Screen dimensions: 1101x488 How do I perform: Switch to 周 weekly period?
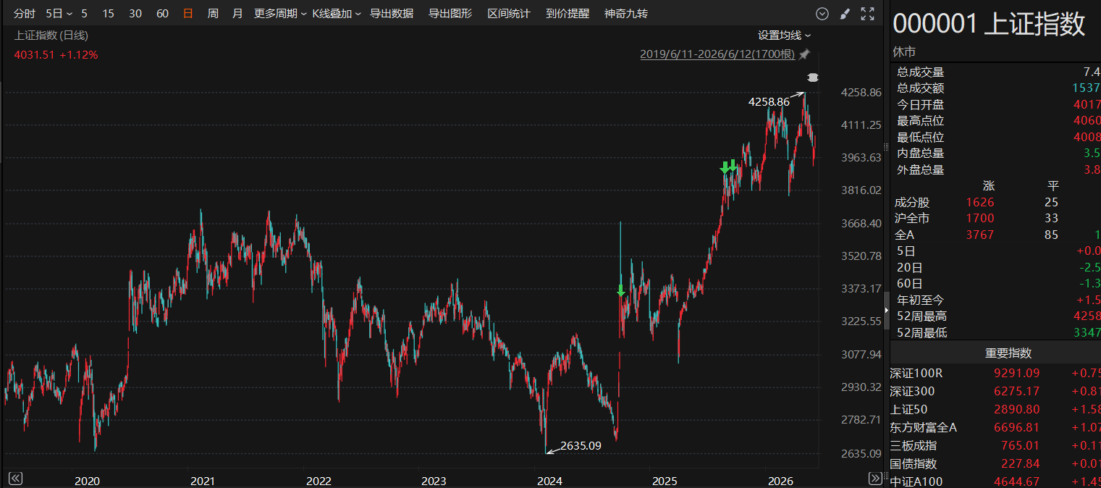pyautogui.click(x=213, y=14)
